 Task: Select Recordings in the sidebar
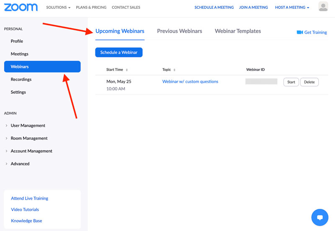[x=21, y=80]
